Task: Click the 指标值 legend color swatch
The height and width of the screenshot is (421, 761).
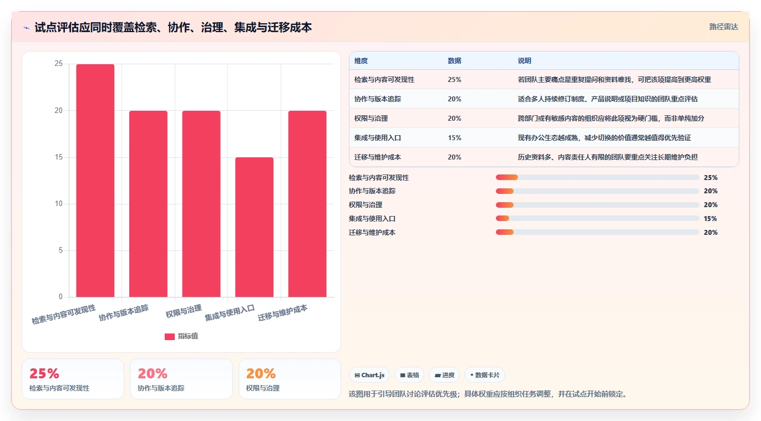Action: (x=170, y=337)
